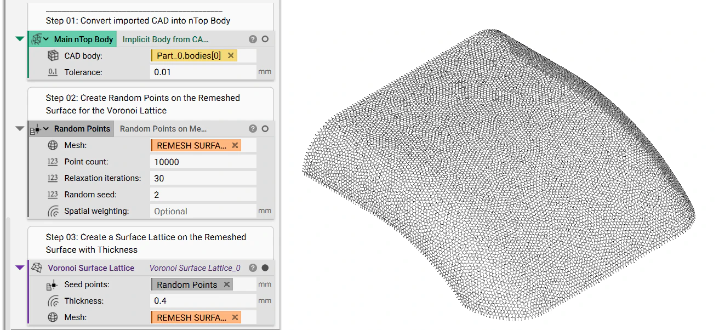Collapse the Voronoi Surface Lattice block triangle
719x330 pixels.
pos(19,268)
